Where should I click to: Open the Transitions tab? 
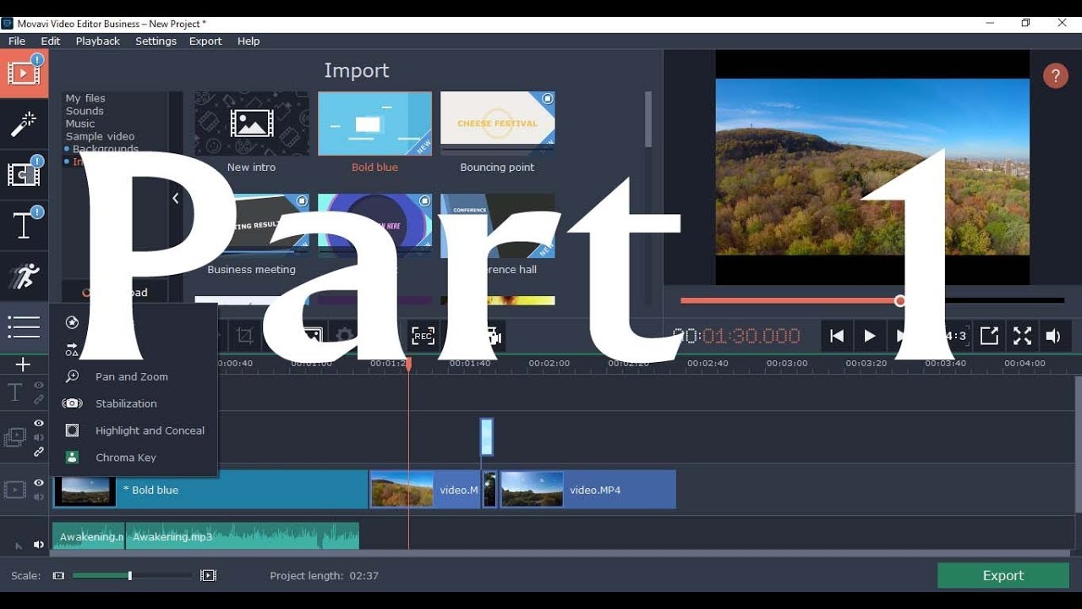tap(24, 175)
